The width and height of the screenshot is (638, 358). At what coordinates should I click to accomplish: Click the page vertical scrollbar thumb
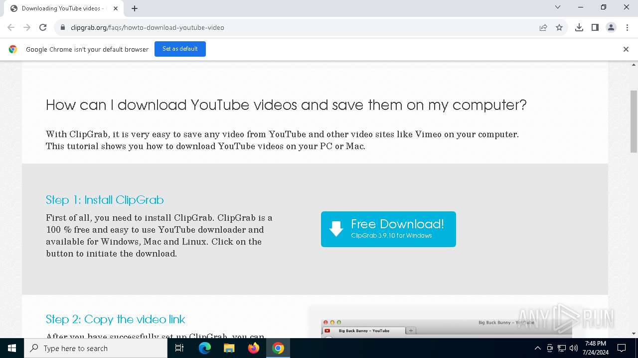pyautogui.click(x=634, y=121)
